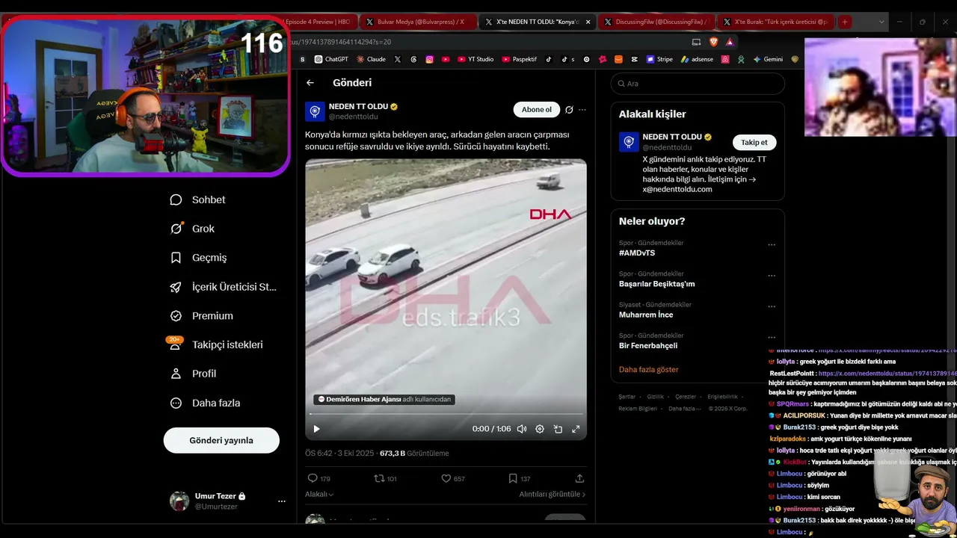The image size is (957, 538).
Task: Open Premium in the sidebar
Action: pyautogui.click(x=202, y=316)
